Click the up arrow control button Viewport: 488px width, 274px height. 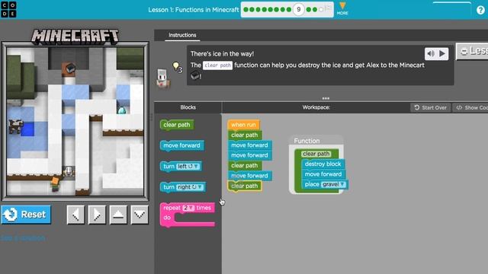pos(118,215)
